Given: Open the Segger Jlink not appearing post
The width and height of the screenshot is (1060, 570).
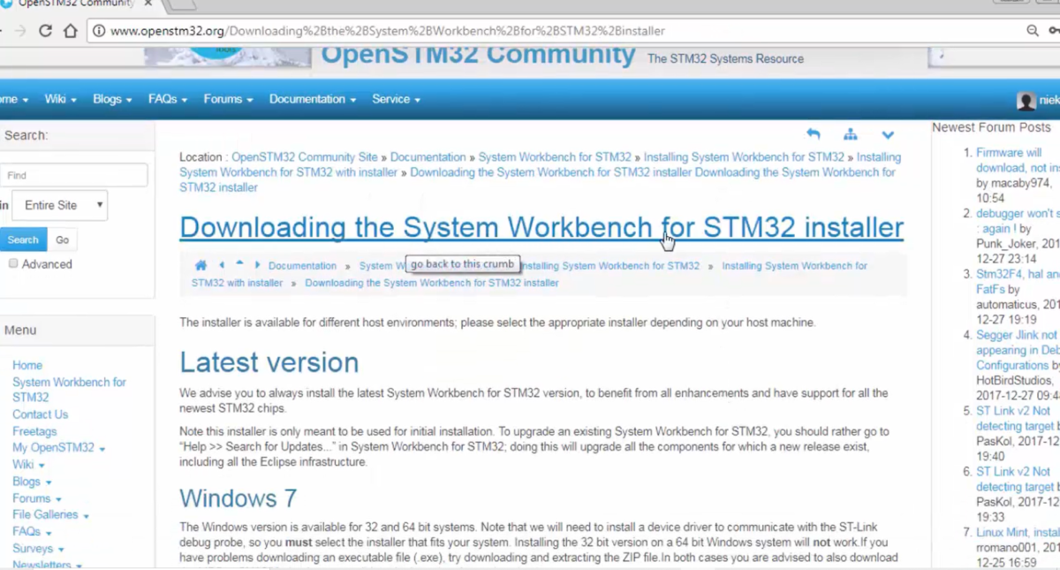Looking at the screenshot, I should point(1018,350).
